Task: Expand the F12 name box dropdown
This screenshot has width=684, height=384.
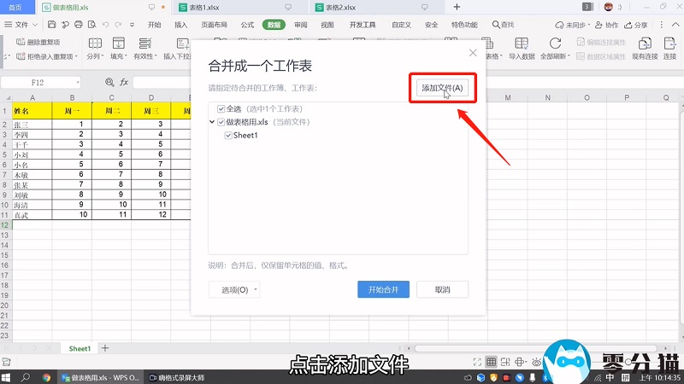Action: click(76, 82)
